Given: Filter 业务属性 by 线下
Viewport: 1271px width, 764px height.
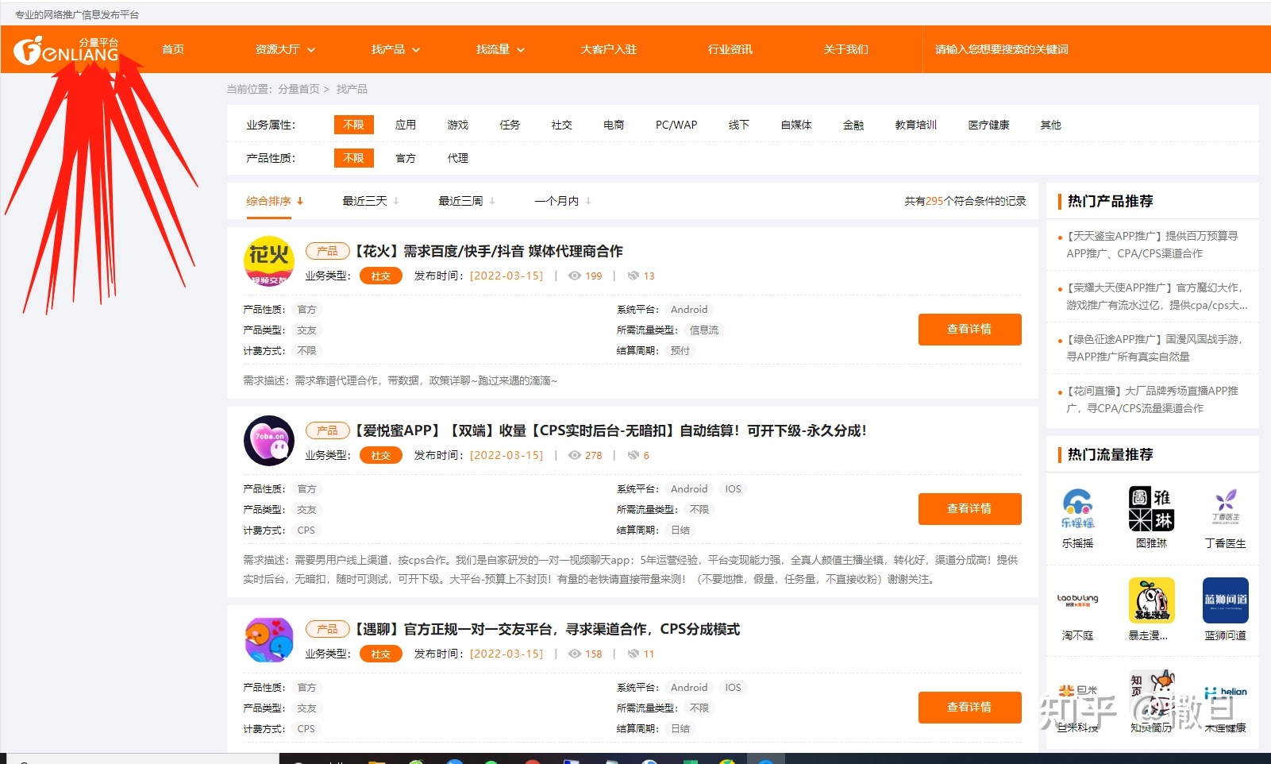Looking at the screenshot, I should tap(739, 125).
